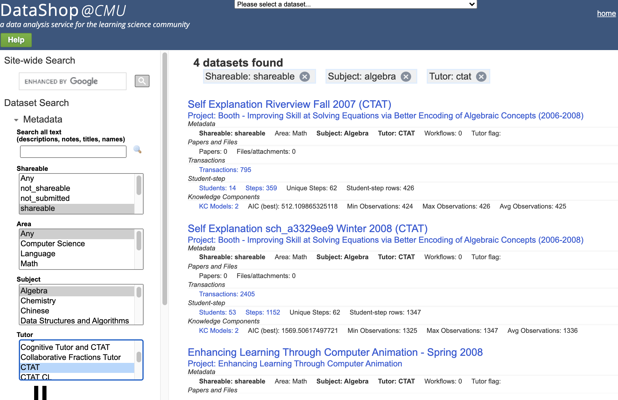Open the 'Please select a dataset' dropdown
The width and height of the screenshot is (618, 400).
tap(355, 4)
